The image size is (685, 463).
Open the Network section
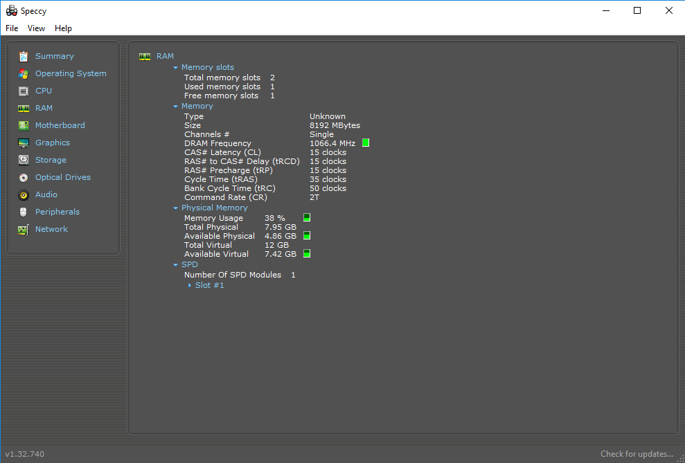tap(51, 229)
